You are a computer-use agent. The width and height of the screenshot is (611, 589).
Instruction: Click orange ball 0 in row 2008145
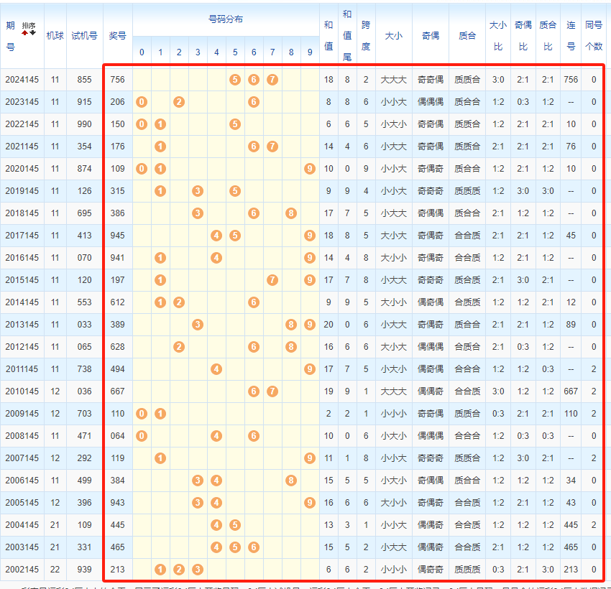pos(142,436)
